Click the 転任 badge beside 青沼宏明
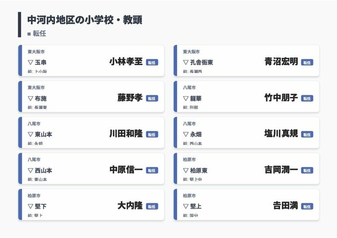Viewport: 337px width, 238px height. click(x=307, y=62)
